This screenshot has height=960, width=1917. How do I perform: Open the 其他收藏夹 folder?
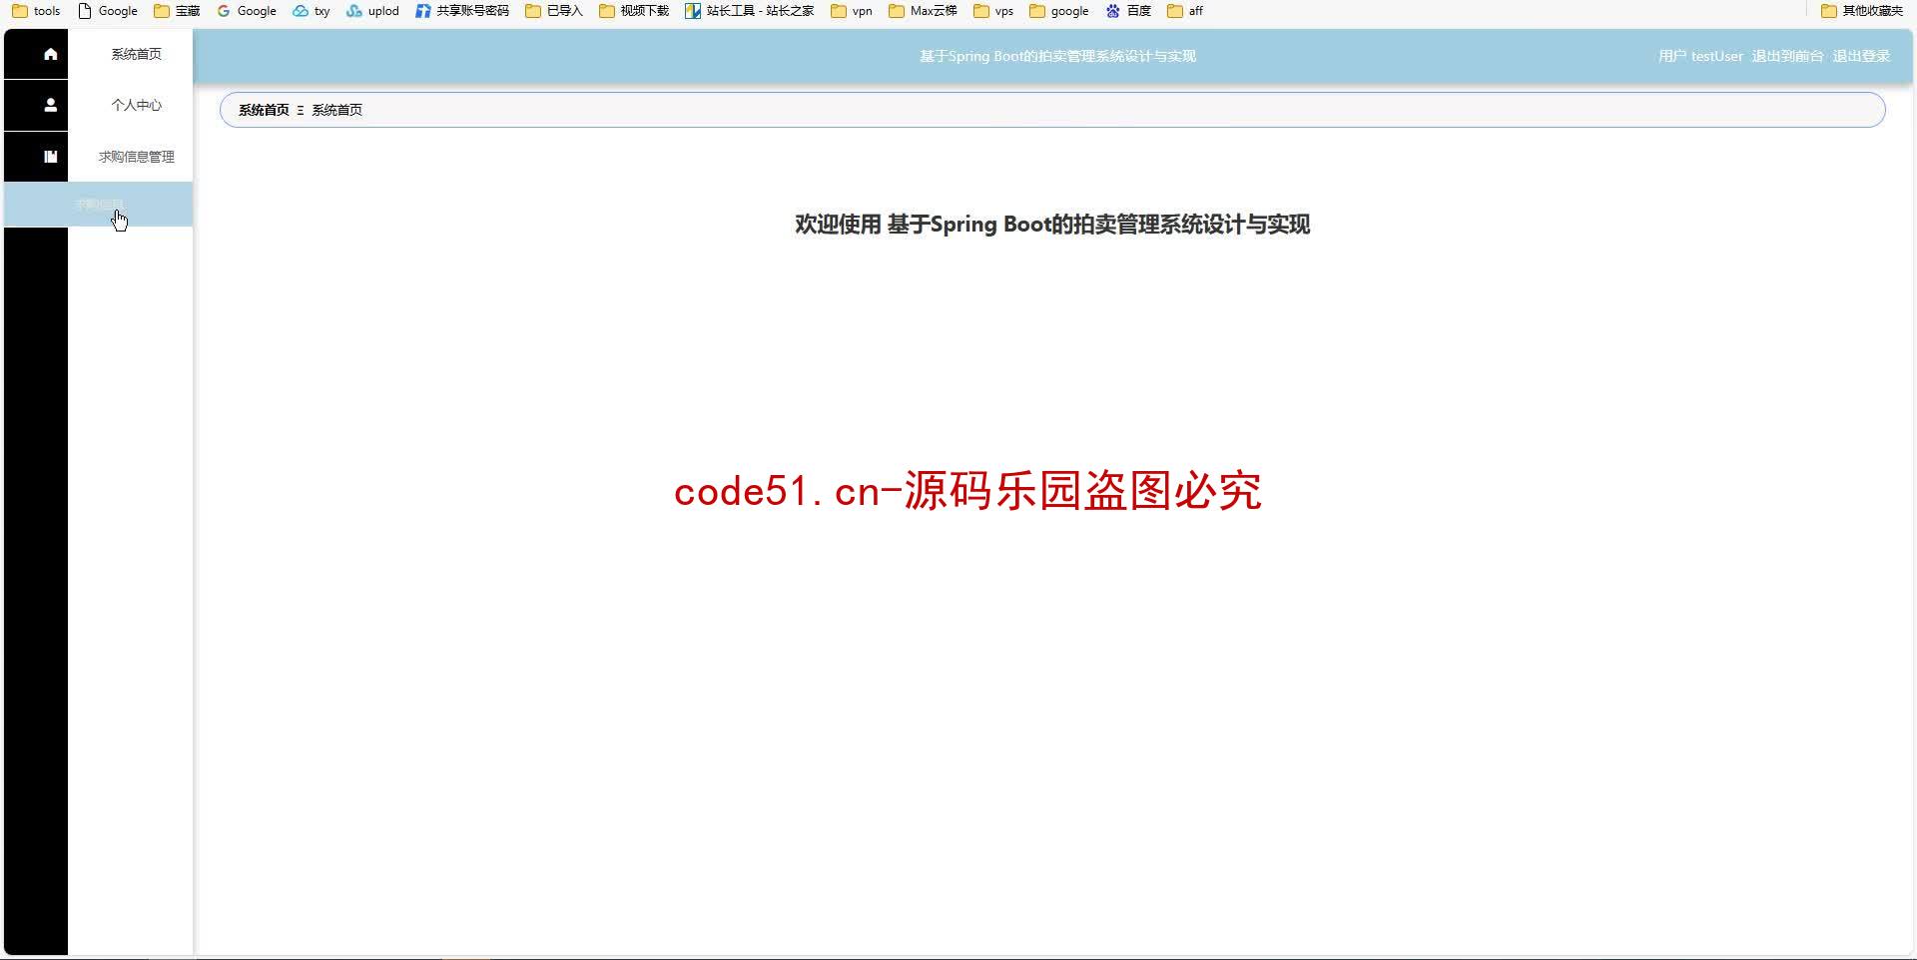(1862, 11)
